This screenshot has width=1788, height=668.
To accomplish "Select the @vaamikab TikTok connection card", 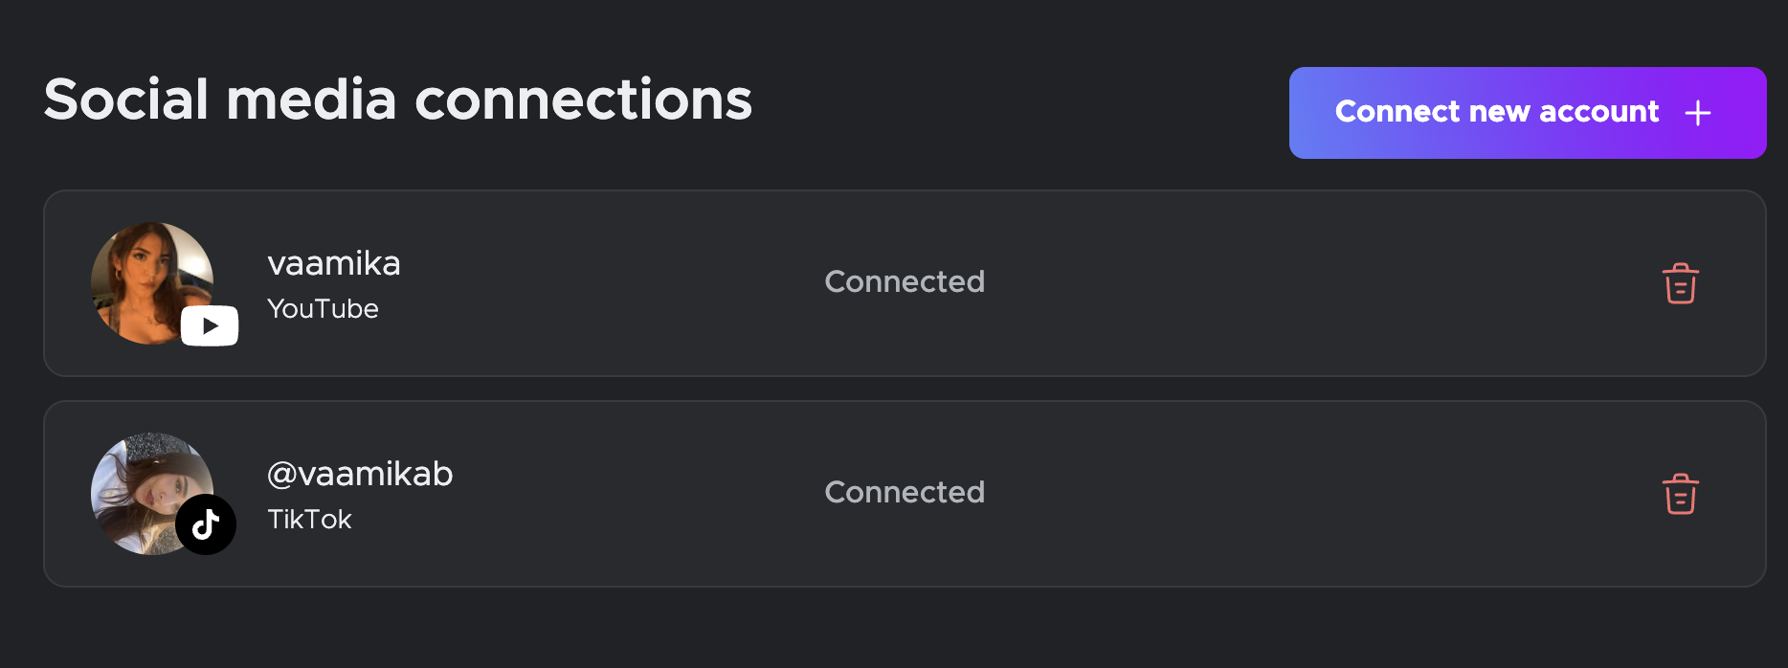I will pos(905,494).
